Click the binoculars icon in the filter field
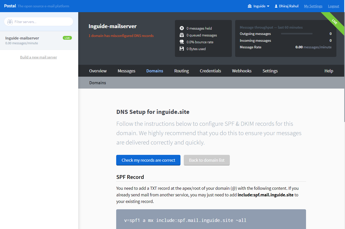Viewport: 345px width, 229px height. (10, 22)
